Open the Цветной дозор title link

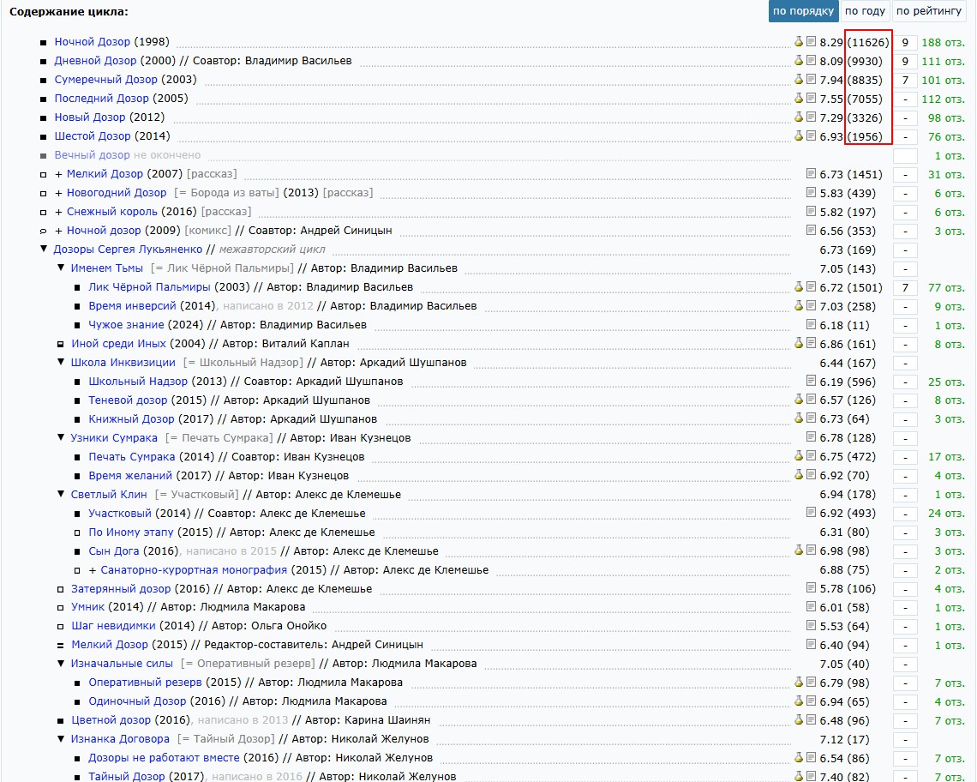pyautogui.click(x=111, y=719)
